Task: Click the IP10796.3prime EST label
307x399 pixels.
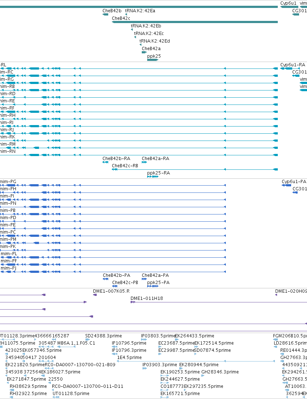Action: [129, 350]
